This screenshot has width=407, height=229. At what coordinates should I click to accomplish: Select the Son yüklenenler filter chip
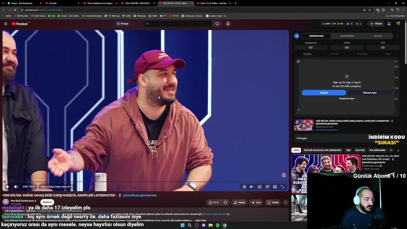(x=377, y=150)
